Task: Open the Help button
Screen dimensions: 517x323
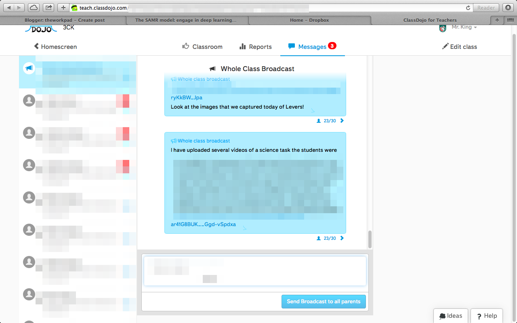Action: click(x=487, y=316)
